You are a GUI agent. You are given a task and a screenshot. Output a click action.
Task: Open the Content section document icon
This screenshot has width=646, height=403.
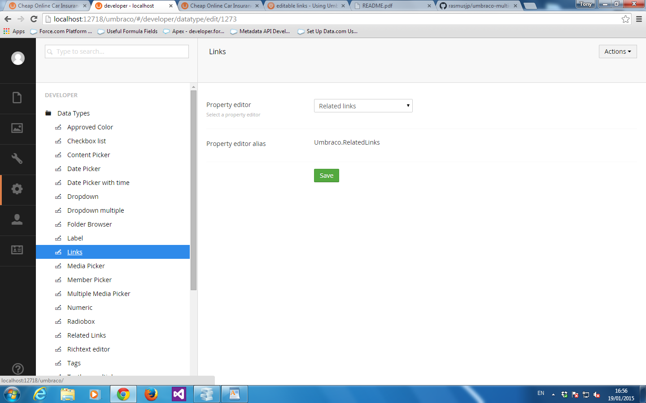tap(17, 98)
